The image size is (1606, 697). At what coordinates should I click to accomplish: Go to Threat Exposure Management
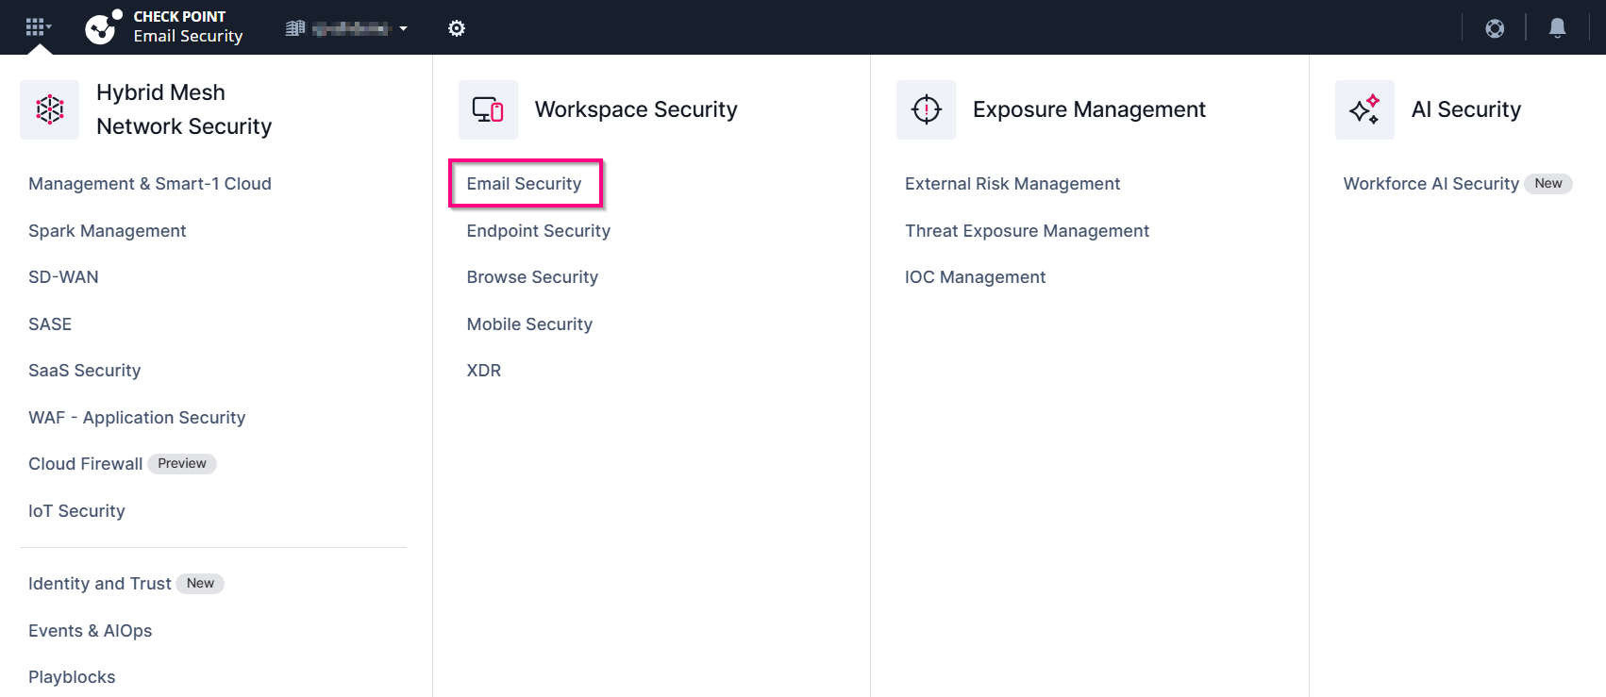point(1027,231)
